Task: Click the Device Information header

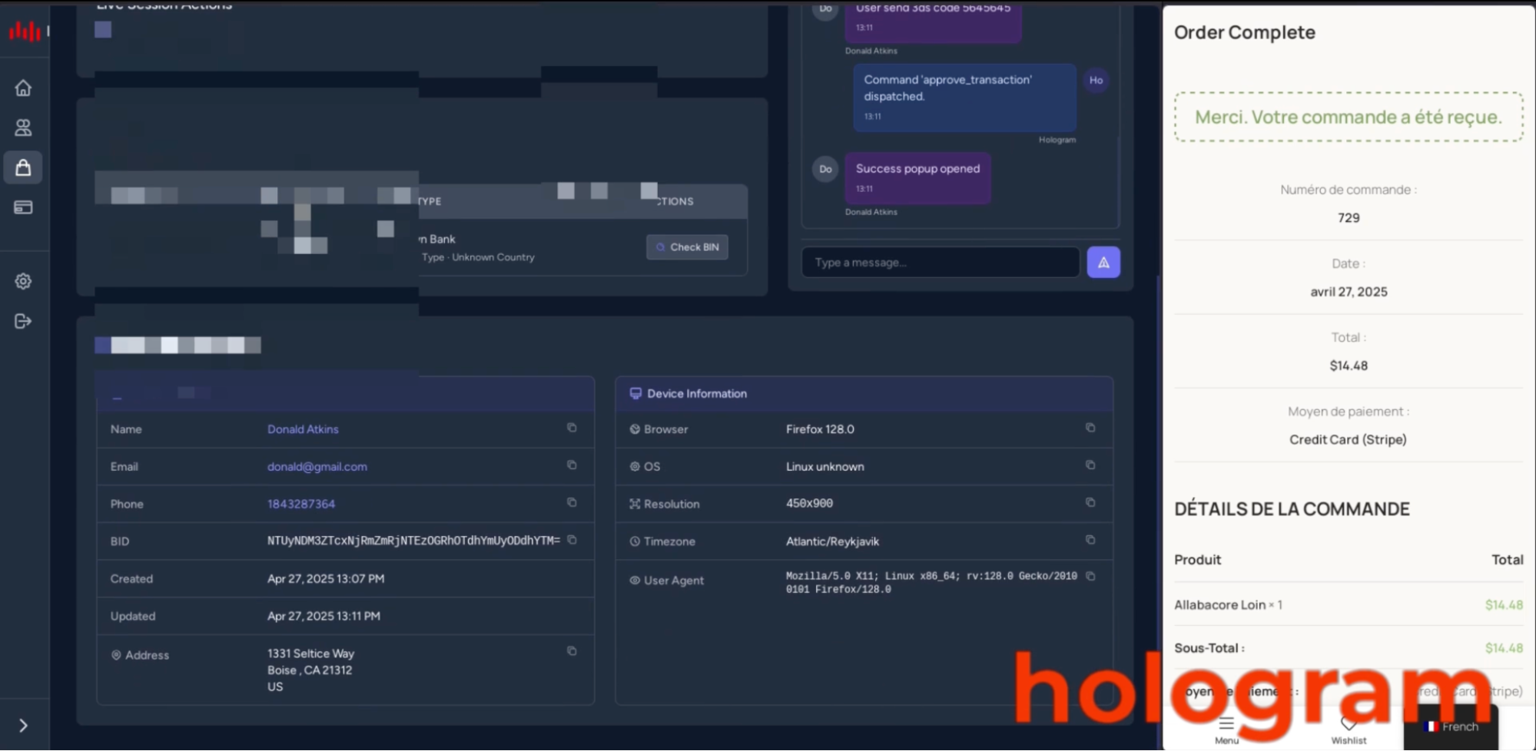Action: [864, 393]
